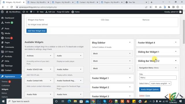Screen dimensions: 185x104
Task: Click Avada Widget Options button
Action: tap(150, 89)
